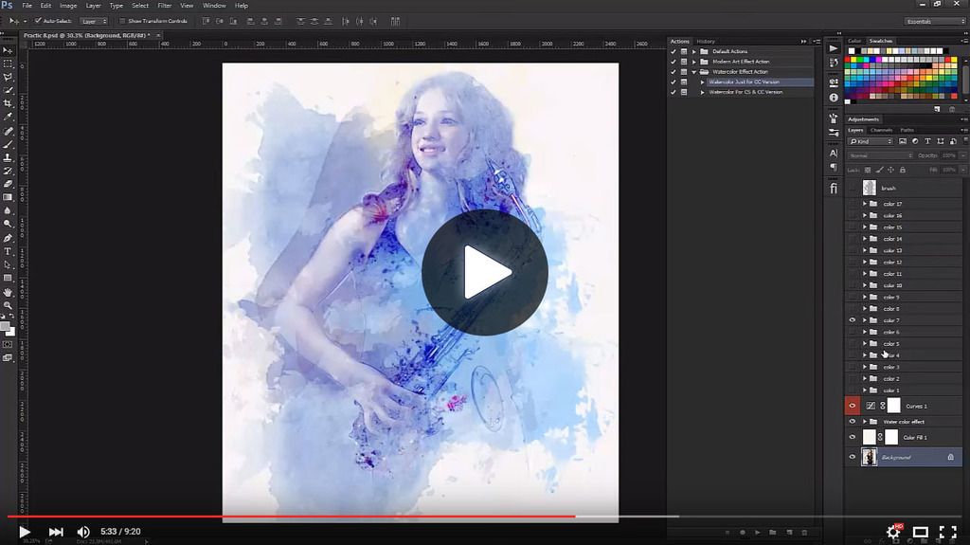This screenshot has height=545, width=970.
Task: Hide the Water color effect group
Action: tap(852, 422)
